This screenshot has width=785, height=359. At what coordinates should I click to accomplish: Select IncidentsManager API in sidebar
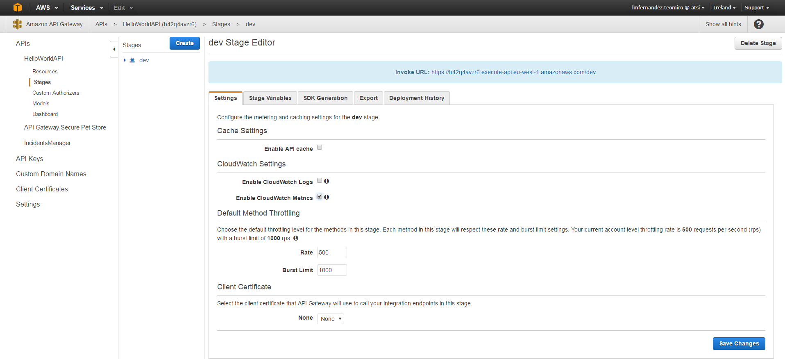[48, 143]
